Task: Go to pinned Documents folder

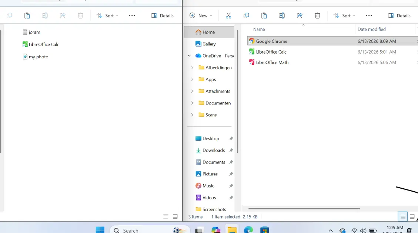Action: [210, 162]
